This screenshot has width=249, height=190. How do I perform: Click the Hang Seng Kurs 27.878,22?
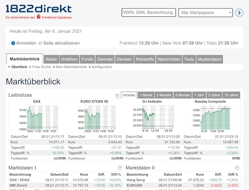coord(196,180)
